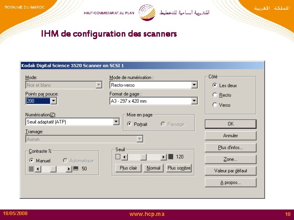Restore settings with Valeur par défaut

pos(230,171)
